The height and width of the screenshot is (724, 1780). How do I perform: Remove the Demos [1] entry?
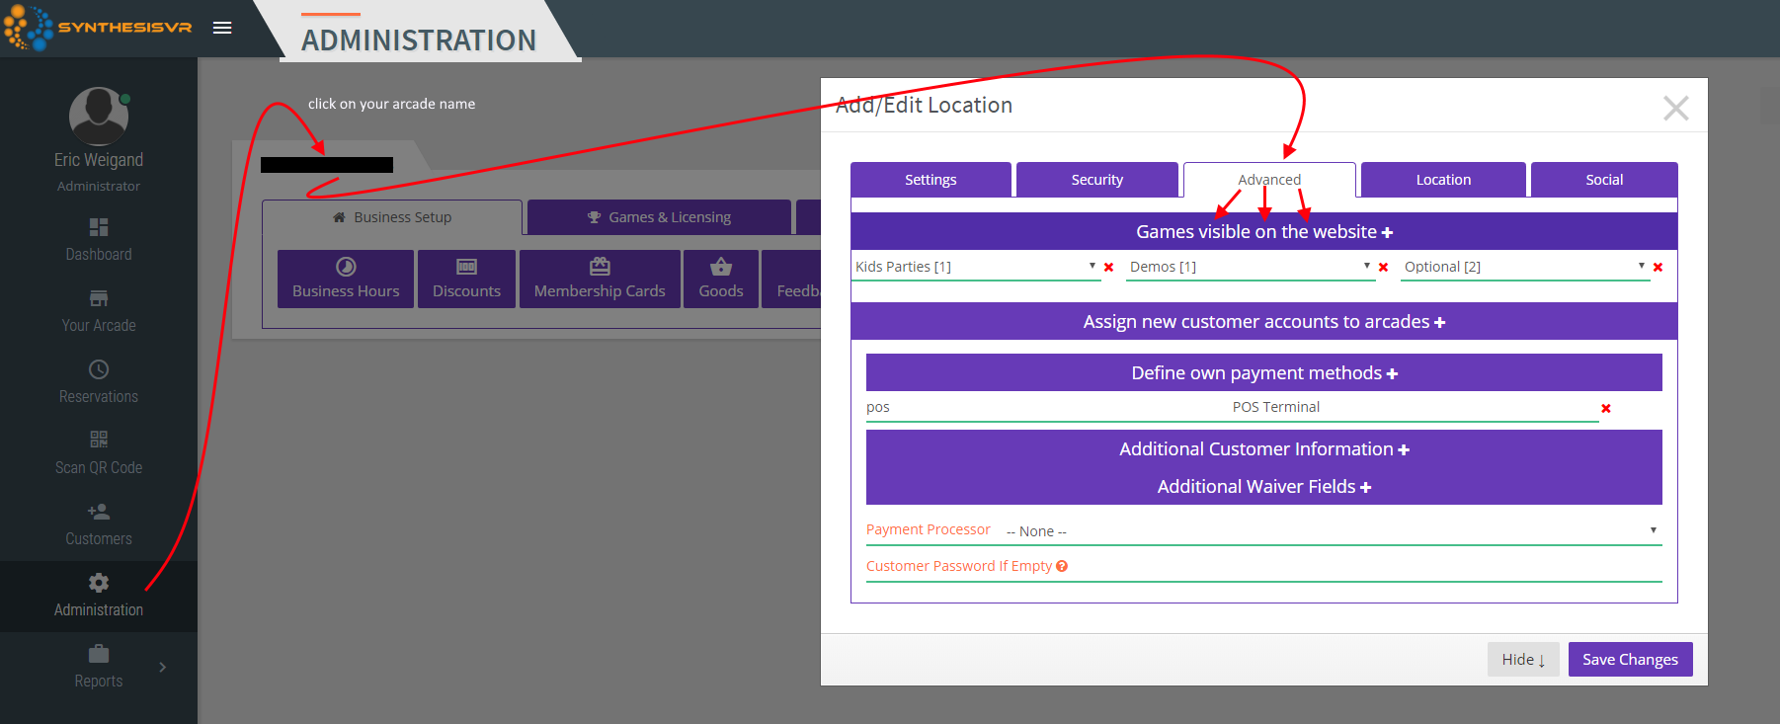coord(1384,268)
